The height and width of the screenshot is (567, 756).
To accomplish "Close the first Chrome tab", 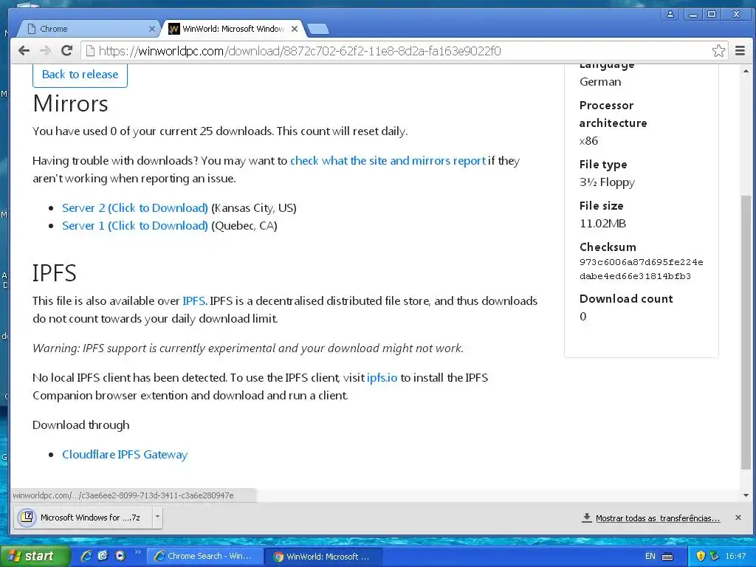I will pos(152,29).
